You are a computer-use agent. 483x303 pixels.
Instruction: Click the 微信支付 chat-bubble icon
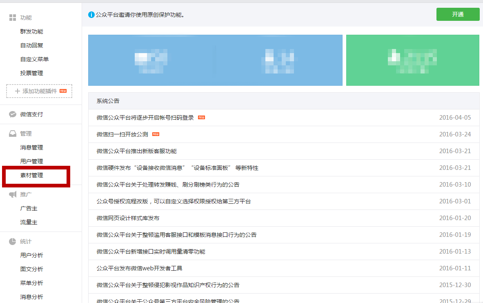13,114
